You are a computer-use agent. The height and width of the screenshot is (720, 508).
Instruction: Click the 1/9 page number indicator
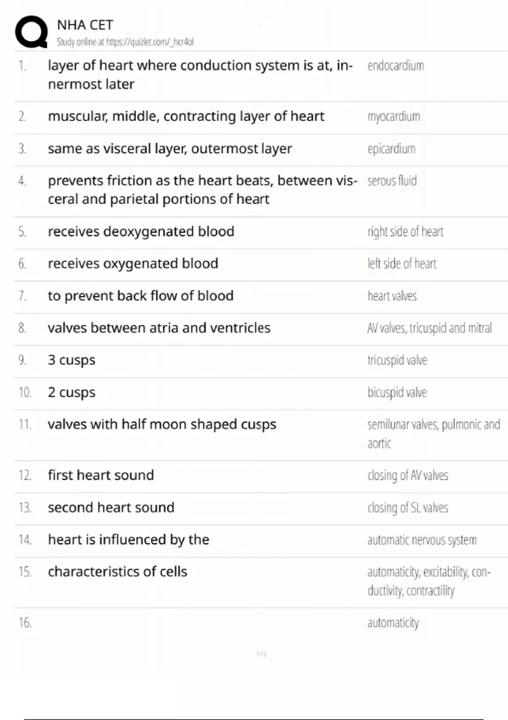click(262, 654)
